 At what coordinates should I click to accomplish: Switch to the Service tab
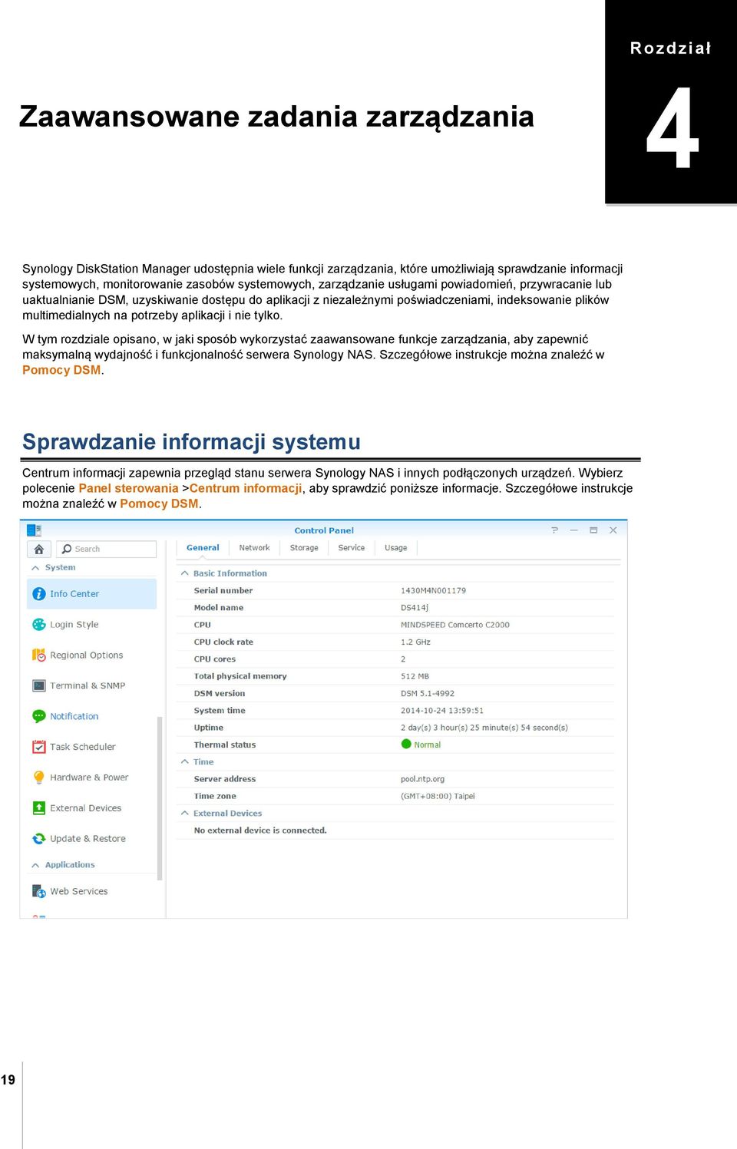(x=352, y=548)
